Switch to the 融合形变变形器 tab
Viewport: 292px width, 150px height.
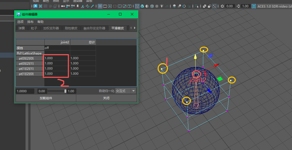[94, 28]
